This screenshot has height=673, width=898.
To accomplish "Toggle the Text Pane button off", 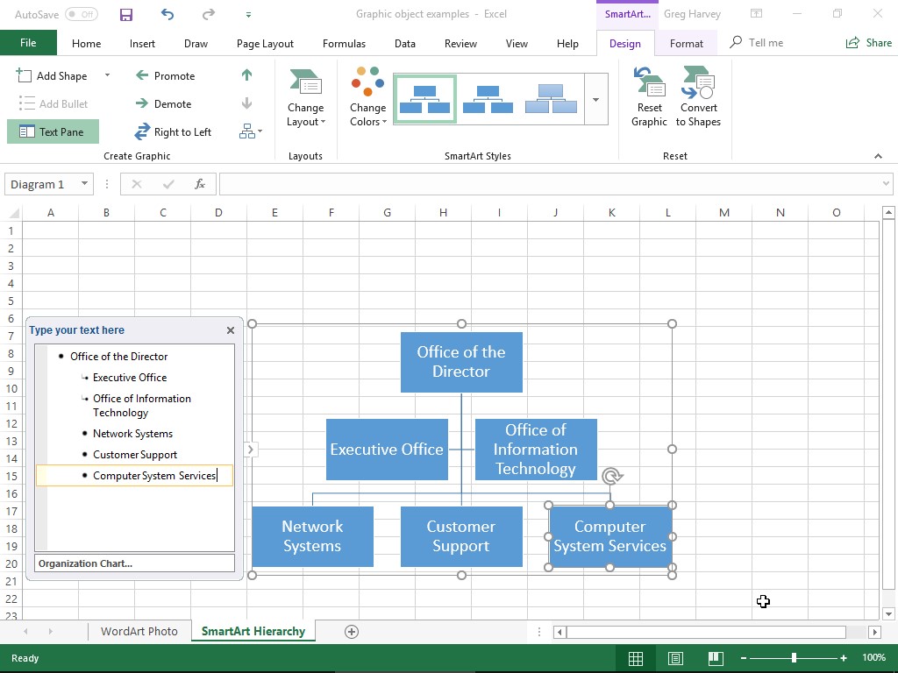I will (x=53, y=132).
